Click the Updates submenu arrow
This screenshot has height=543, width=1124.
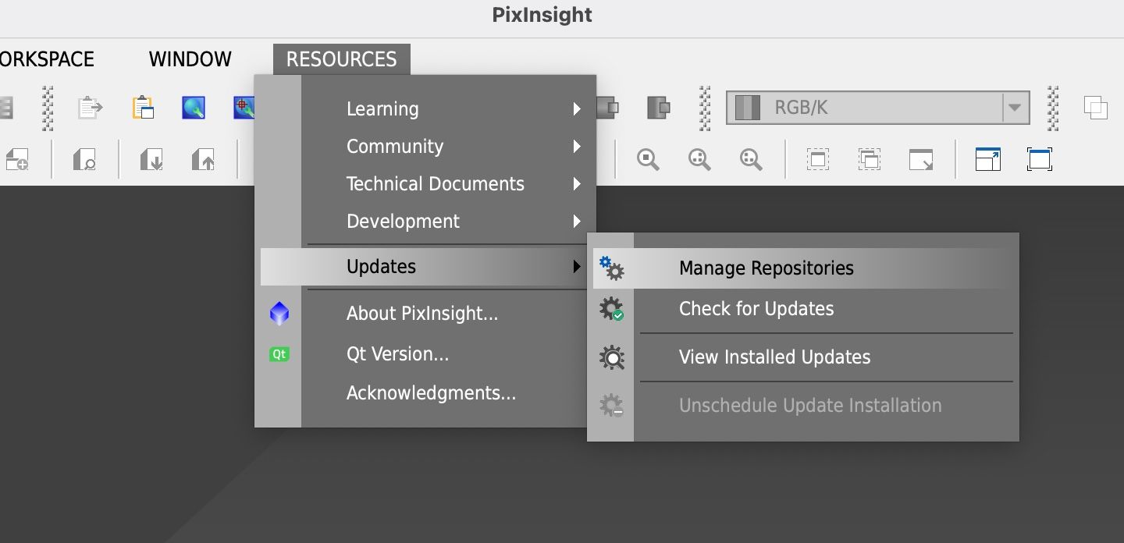[576, 267]
